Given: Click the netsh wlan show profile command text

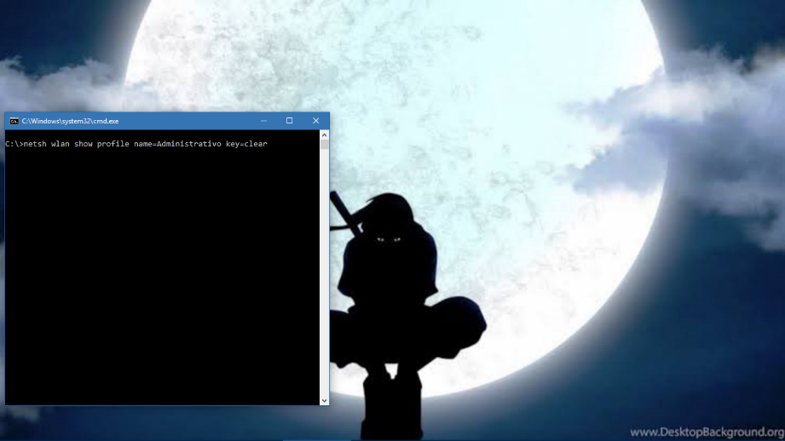Looking at the screenshot, I should (x=146, y=144).
